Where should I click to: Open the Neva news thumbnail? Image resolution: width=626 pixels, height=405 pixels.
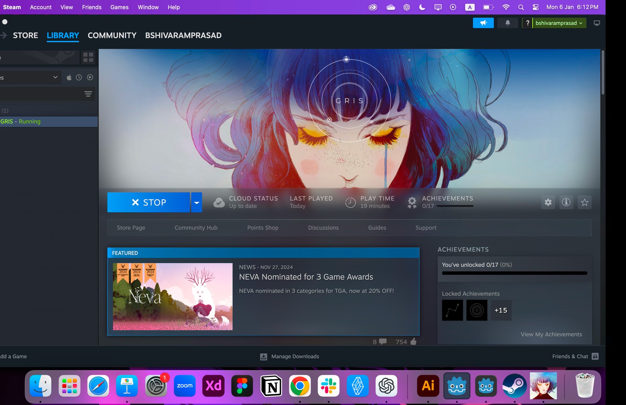click(173, 297)
